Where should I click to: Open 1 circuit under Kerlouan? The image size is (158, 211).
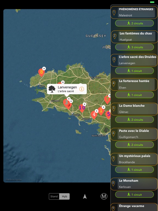[134, 195]
